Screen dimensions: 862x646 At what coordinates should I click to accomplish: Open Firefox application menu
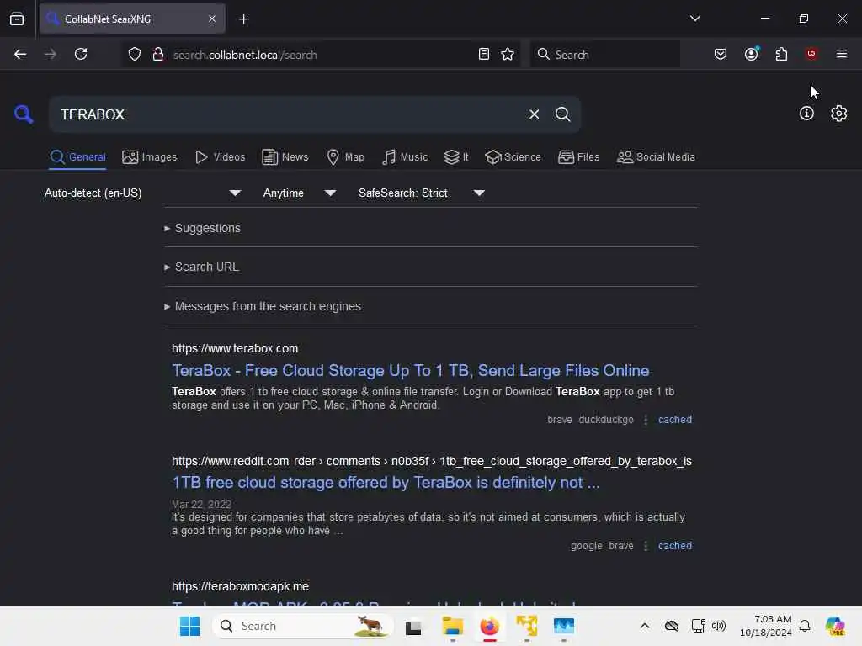[x=841, y=54]
